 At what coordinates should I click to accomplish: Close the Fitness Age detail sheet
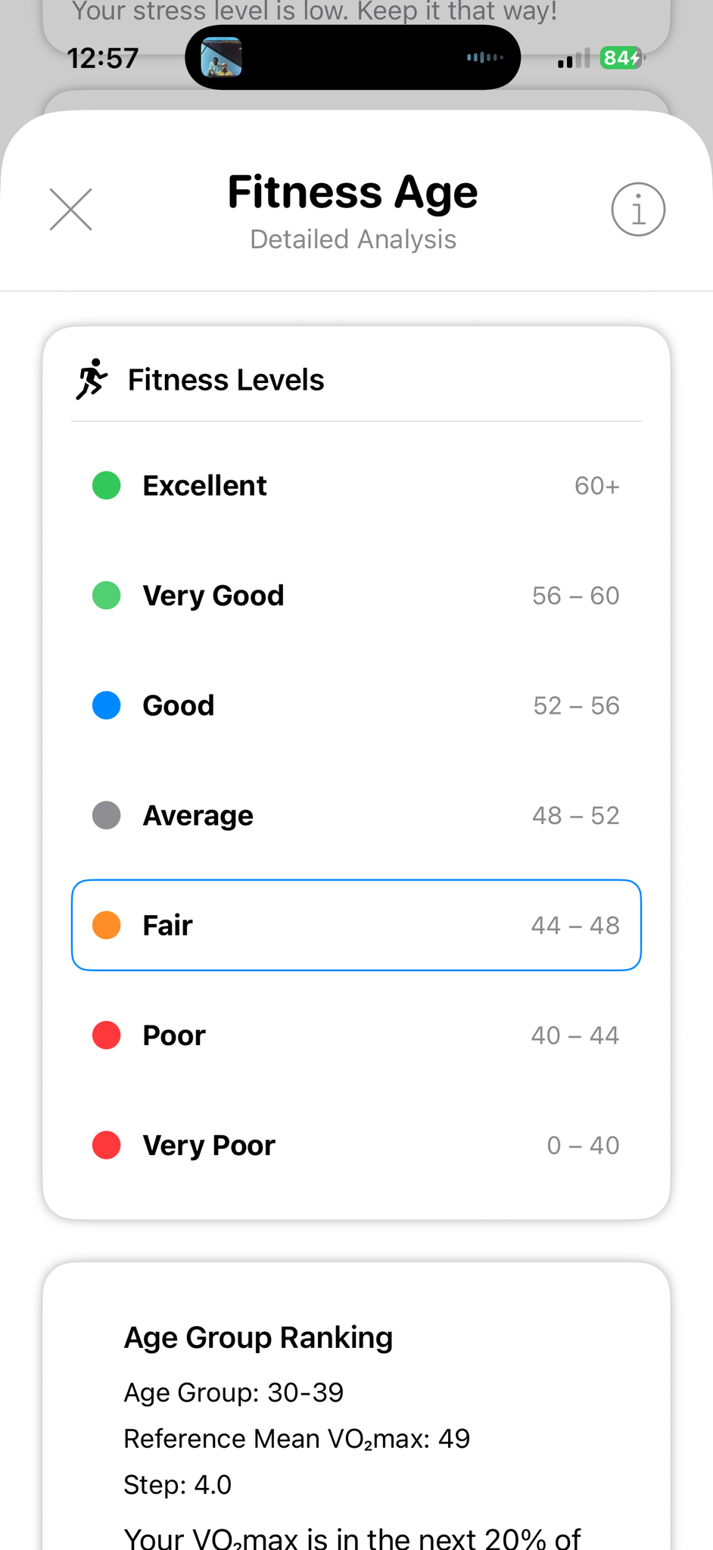pos(71,210)
